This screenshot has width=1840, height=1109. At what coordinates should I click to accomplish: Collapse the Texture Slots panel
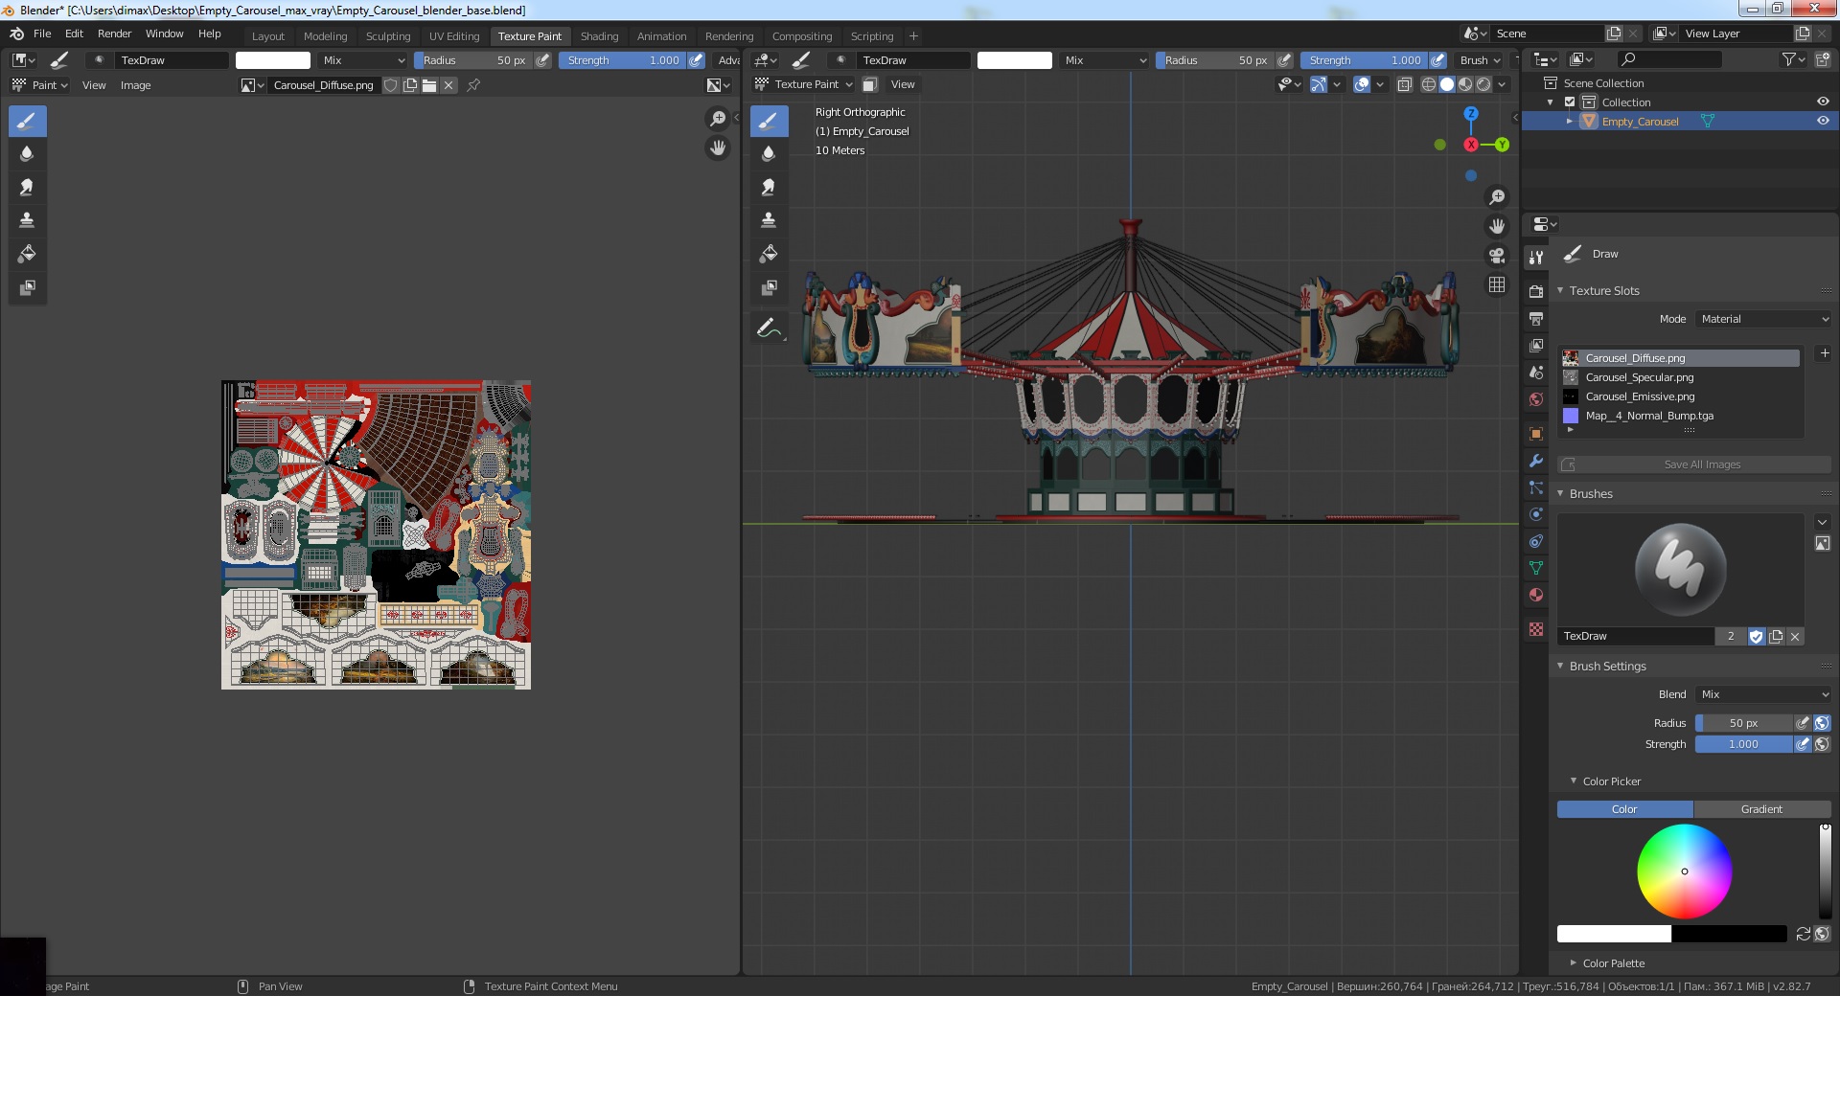click(1560, 290)
